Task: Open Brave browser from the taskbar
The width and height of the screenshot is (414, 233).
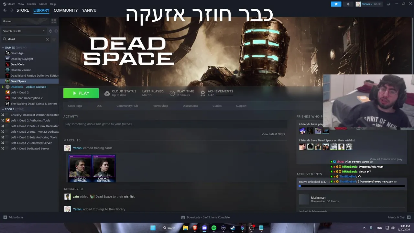Action: [195, 228]
